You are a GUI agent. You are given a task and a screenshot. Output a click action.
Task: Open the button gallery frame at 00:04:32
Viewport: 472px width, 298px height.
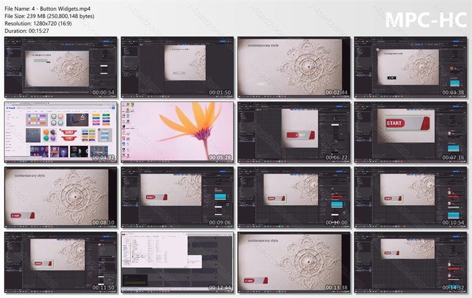click(x=61, y=132)
